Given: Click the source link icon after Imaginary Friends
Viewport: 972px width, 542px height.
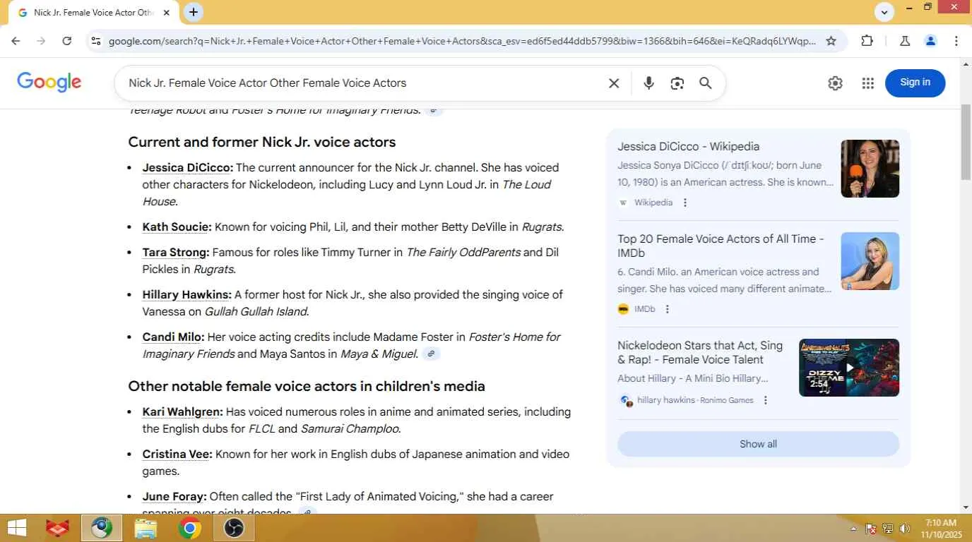Looking at the screenshot, I should coord(434,110).
